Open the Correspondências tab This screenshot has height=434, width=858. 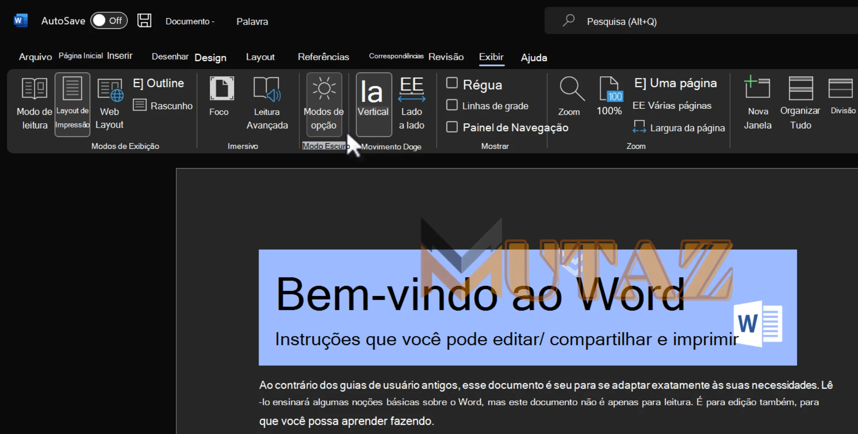pos(396,56)
